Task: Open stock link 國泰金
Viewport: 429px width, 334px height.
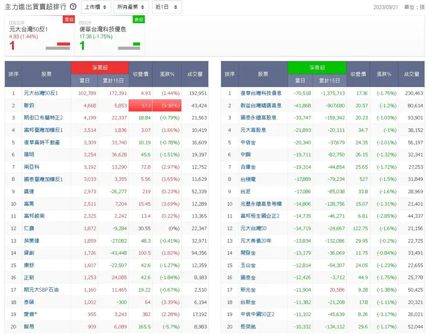Action: click(248, 277)
